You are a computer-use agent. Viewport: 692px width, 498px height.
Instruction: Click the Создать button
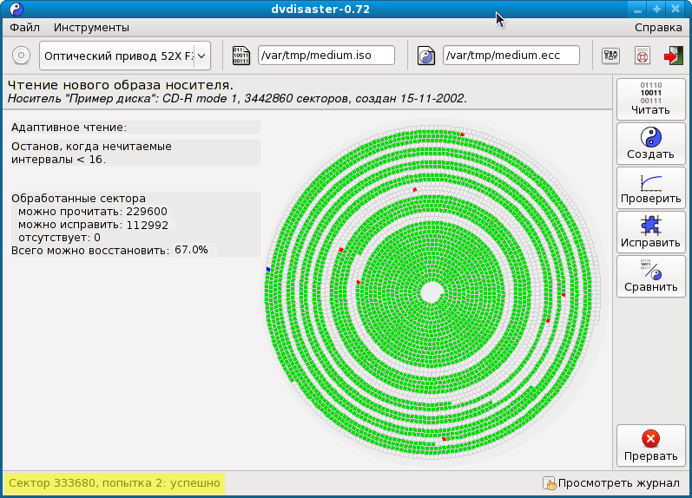(x=651, y=144)
